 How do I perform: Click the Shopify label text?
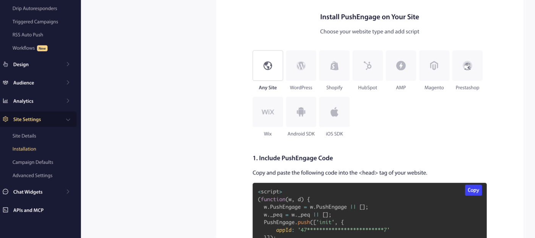pyautogui.click(x=334, y=88)
